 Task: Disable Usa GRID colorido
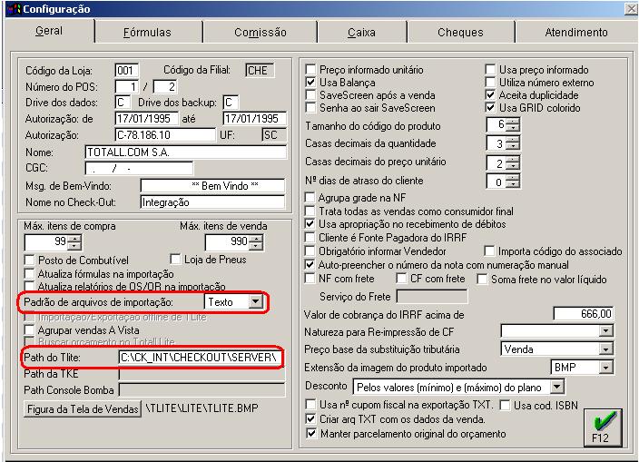point(490,107)
